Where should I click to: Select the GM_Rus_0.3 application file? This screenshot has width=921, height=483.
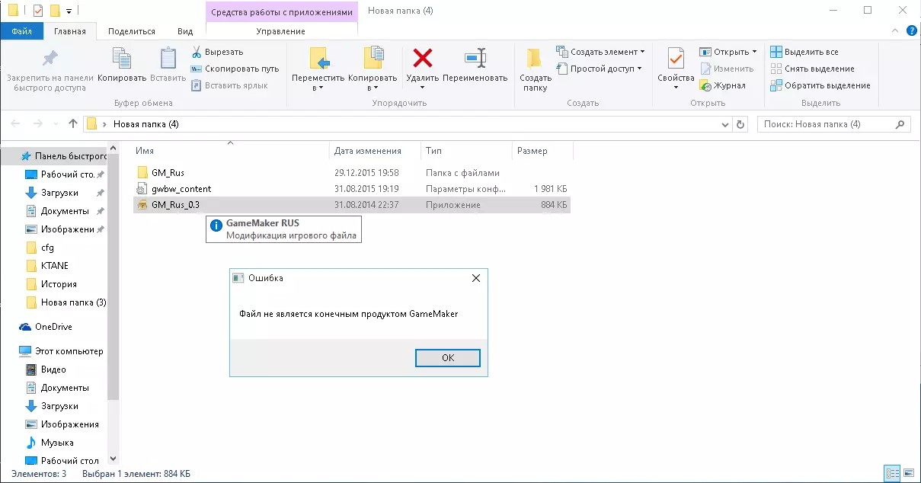(x=351, y=205)
